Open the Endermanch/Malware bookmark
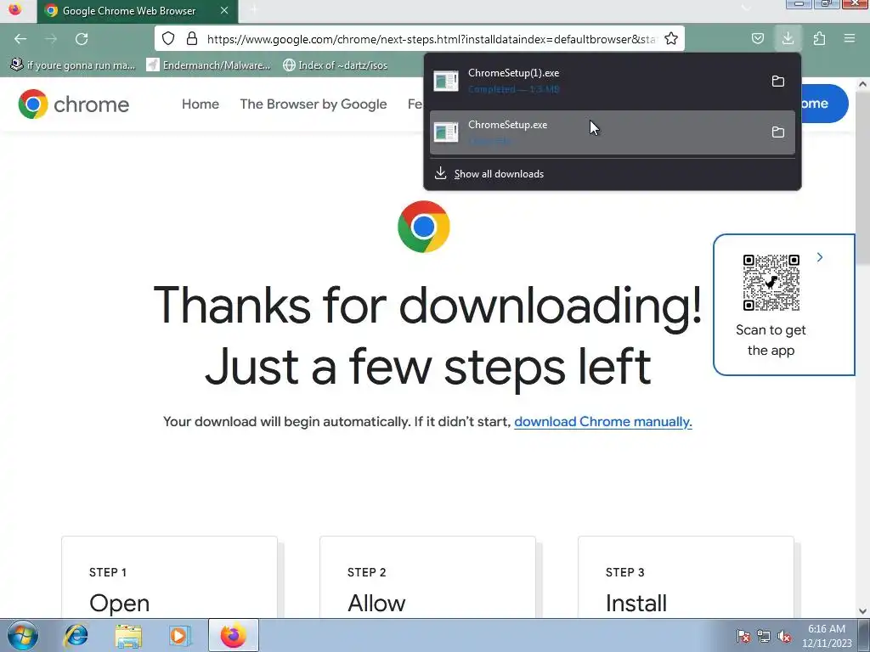The height and width of the screenshot is (652, 870). (x=209, y=65)
